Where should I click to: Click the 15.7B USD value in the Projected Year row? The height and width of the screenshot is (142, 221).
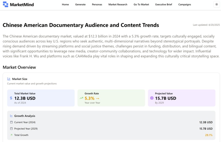(x=206, y=129)
